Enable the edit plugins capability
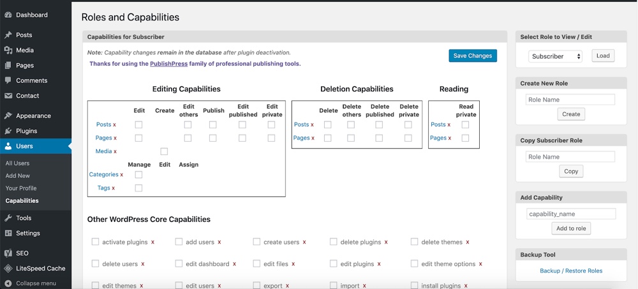638x289 pixels. point(334,263)
